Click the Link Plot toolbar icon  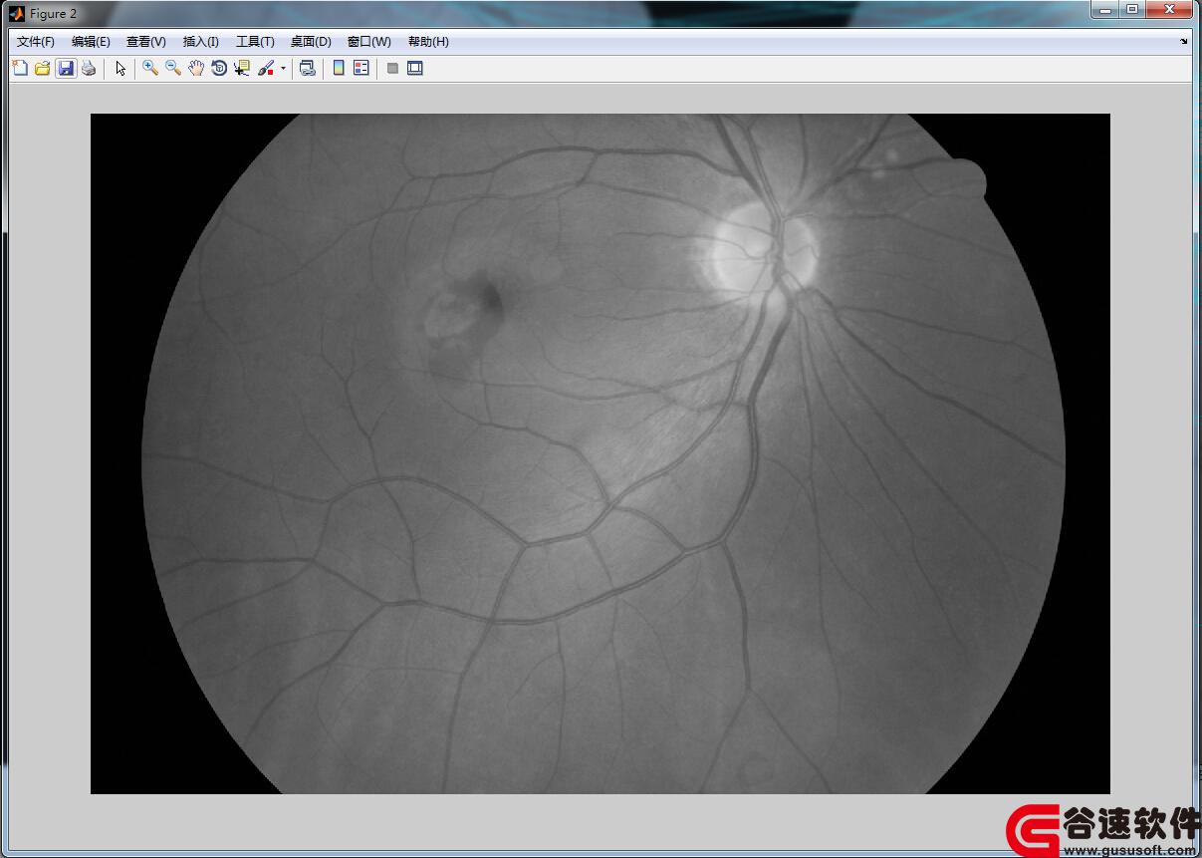[308, 68]
